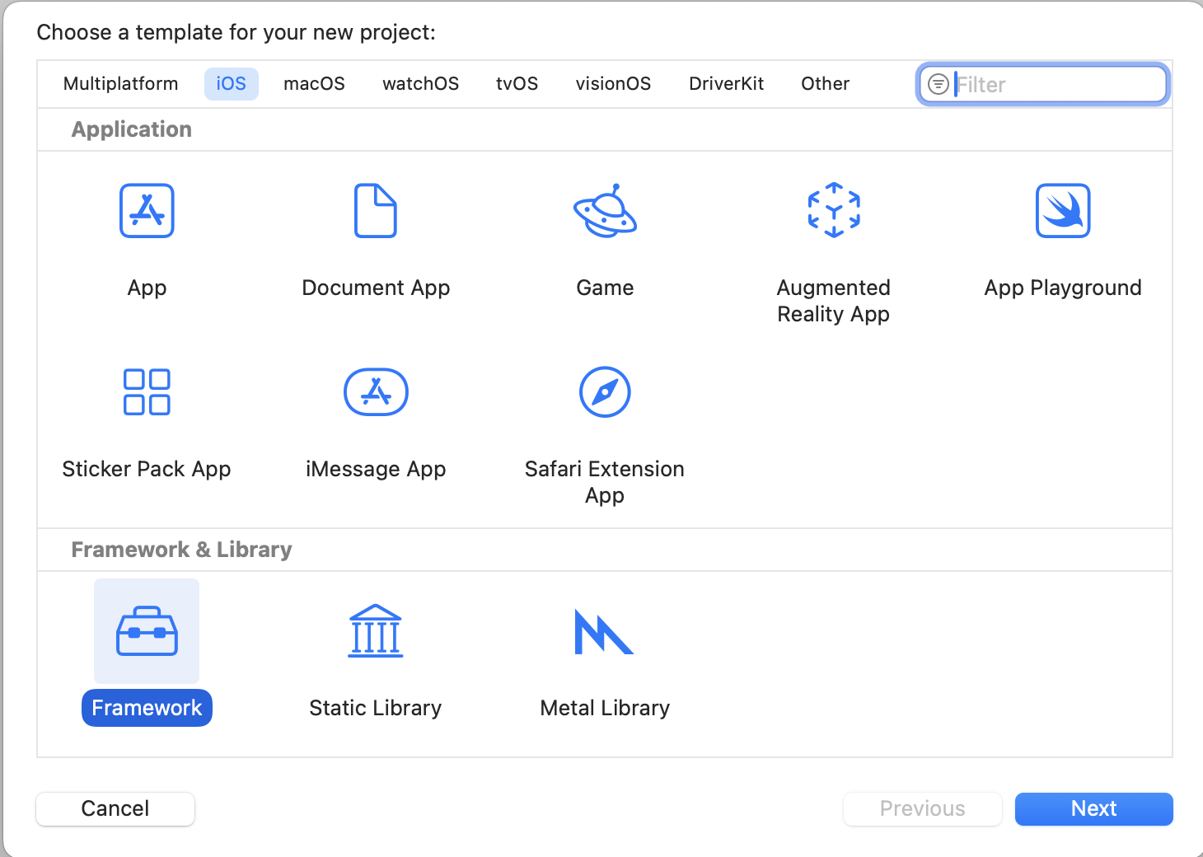The width and height of the screenshot is (1203, 857).
Task: Choose the Static Library building icon
Action: (x=376, y=631)
